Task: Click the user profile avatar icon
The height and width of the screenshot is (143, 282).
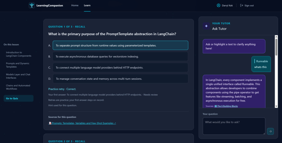Action: click(219, 5)
